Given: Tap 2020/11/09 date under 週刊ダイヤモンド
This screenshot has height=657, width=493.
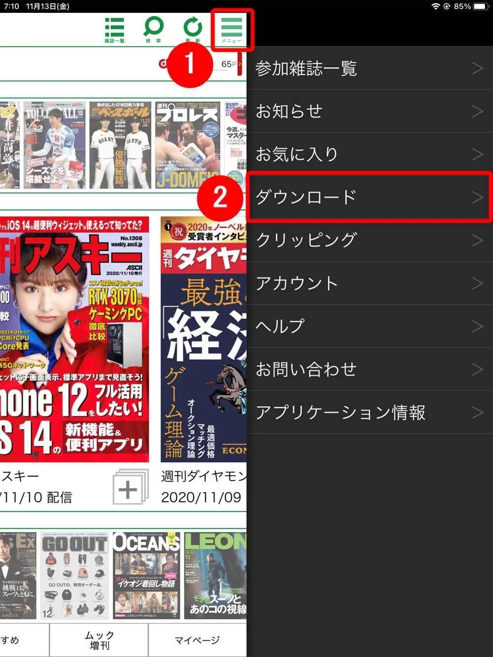Looking at the screenshot, I should pos(201,497).
